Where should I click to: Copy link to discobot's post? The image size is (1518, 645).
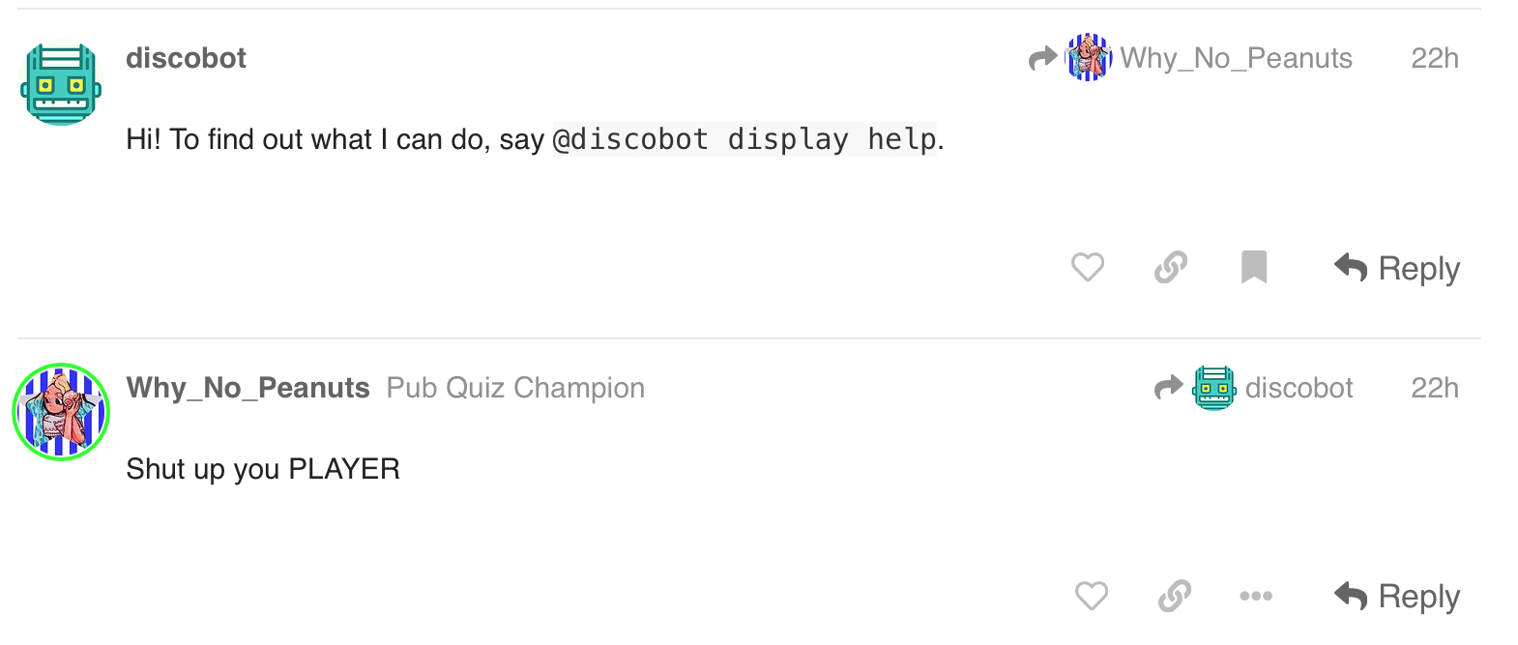1171,267
